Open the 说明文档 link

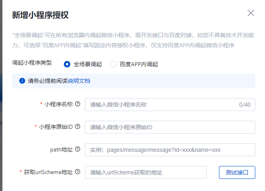point(79,81)
